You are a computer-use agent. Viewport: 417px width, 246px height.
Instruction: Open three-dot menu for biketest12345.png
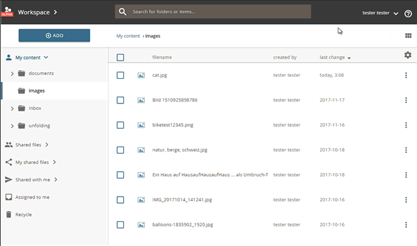click(x=406, y=125)
